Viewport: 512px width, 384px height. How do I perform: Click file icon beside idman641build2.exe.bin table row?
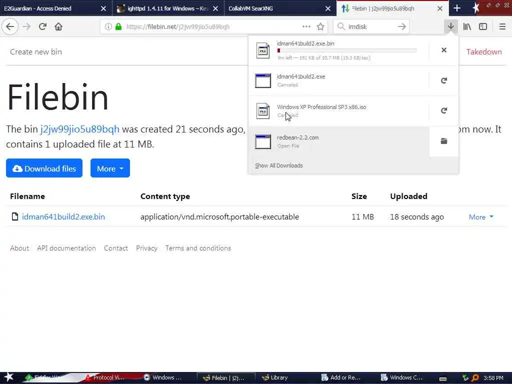(14, 216)
